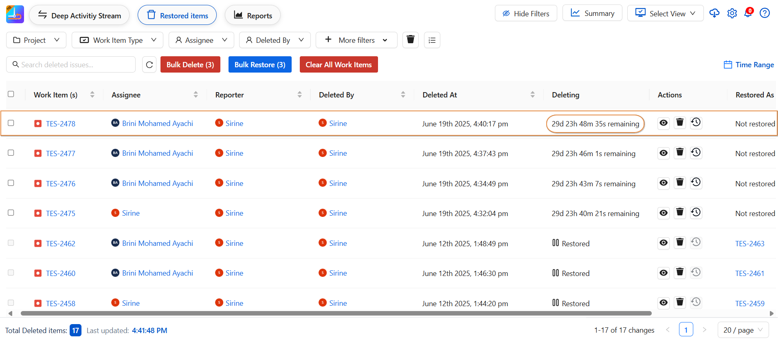The width and height of the screenshot is (778, 340).
Task: Open the Work Item Type dropdown
Action: coord(117,40)
